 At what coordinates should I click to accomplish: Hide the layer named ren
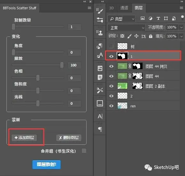pos(111,106)
